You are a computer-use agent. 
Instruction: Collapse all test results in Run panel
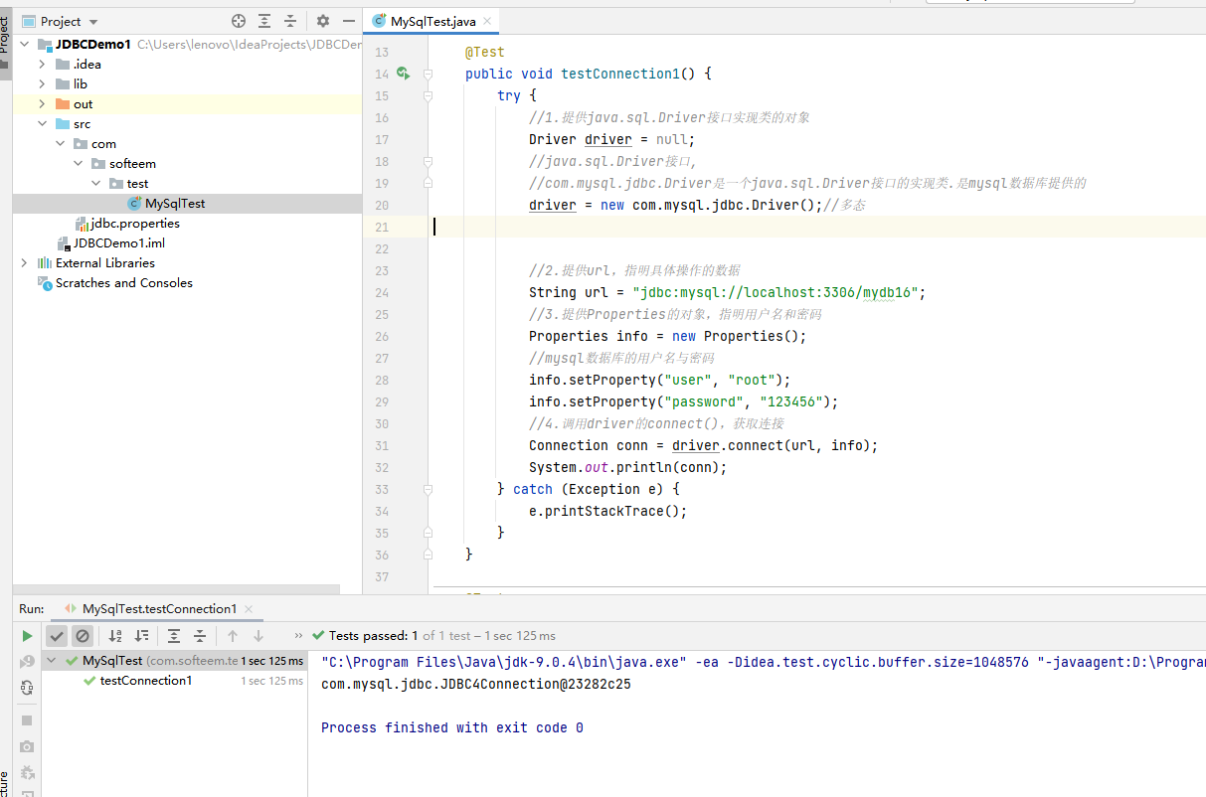click(x=200, y=636)
